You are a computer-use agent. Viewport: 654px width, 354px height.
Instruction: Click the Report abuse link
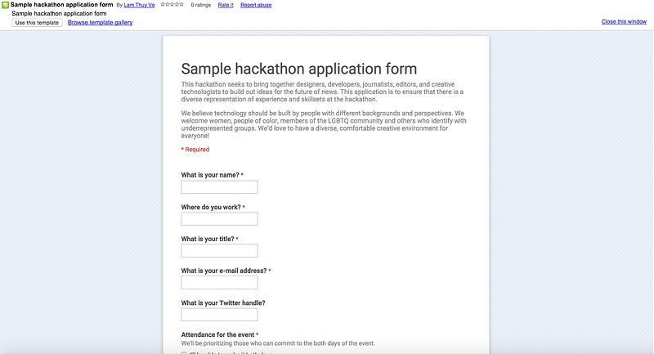pos(256,5)
